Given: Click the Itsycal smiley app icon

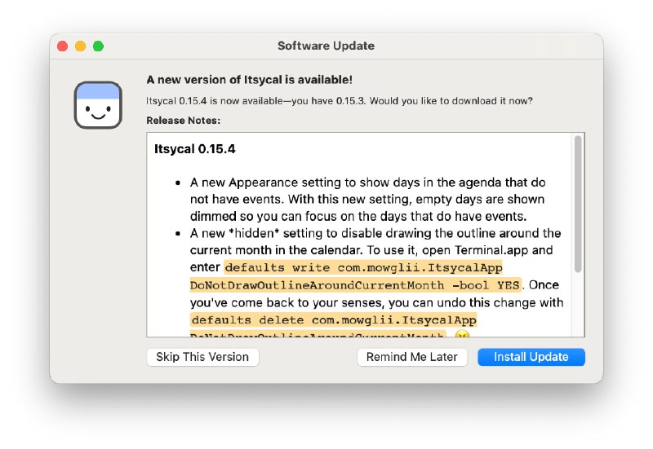Looking at the screenshot, I should pyautogui.click(x=98, y=105).
